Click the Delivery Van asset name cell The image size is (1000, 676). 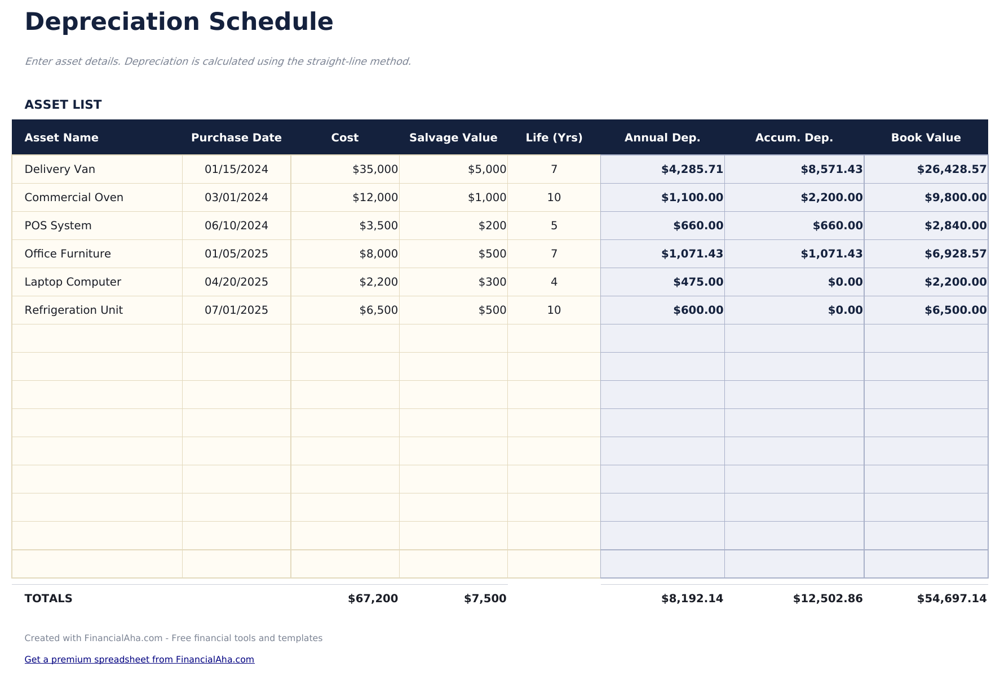(60, 168)
